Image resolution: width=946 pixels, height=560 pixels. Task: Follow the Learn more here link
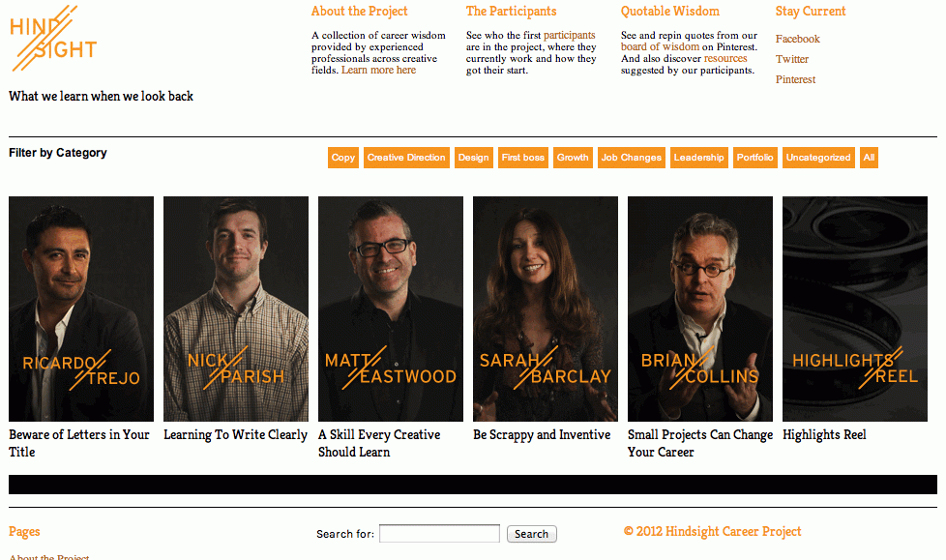(379, 70)
